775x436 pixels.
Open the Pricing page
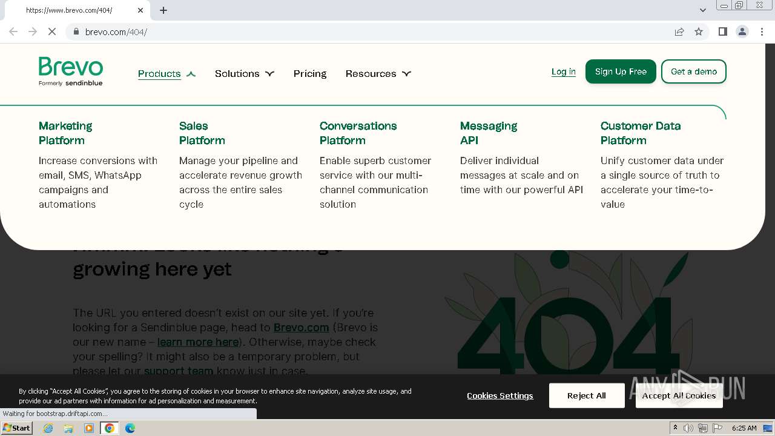(310, 74)
